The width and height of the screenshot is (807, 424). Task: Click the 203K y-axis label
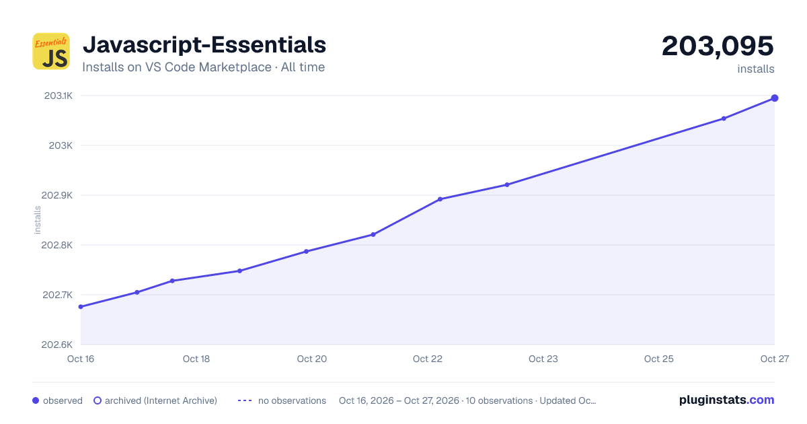[62, 145]
